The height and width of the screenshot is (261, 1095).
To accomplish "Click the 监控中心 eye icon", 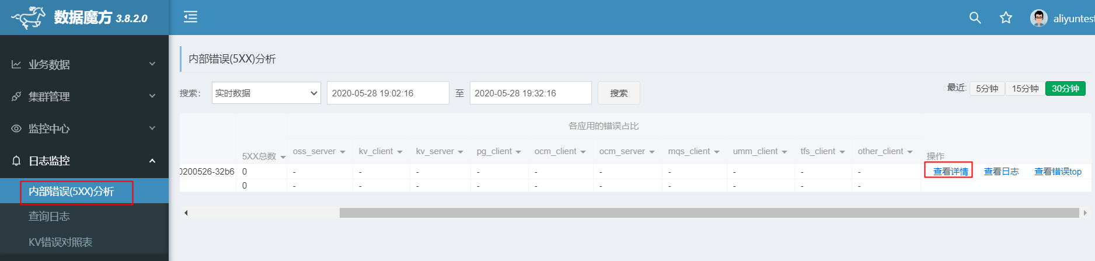I will click(x=16, y=128).
